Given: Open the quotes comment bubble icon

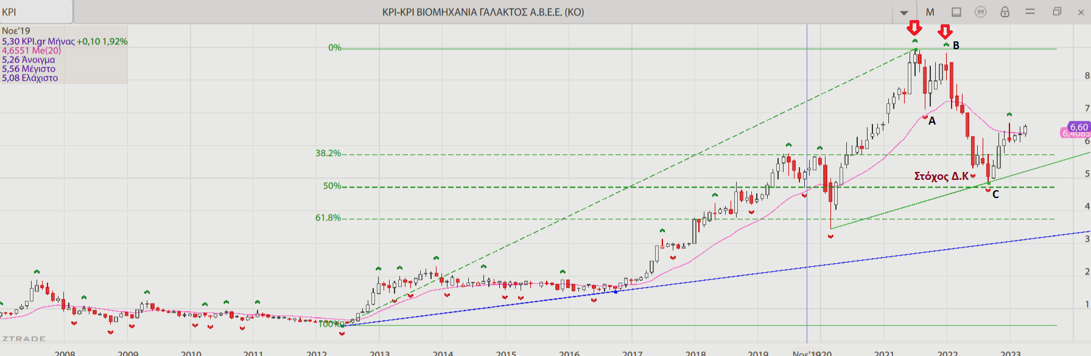Looking at the screenshot, I should [x=980, y=12].
